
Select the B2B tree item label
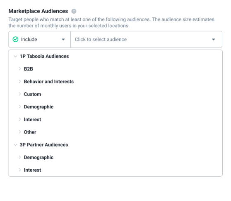click(29, 69)
